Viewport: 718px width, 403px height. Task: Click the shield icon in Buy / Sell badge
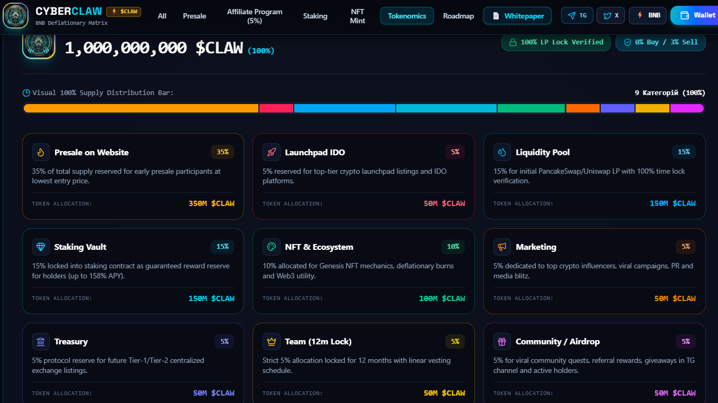coord(628,42)
